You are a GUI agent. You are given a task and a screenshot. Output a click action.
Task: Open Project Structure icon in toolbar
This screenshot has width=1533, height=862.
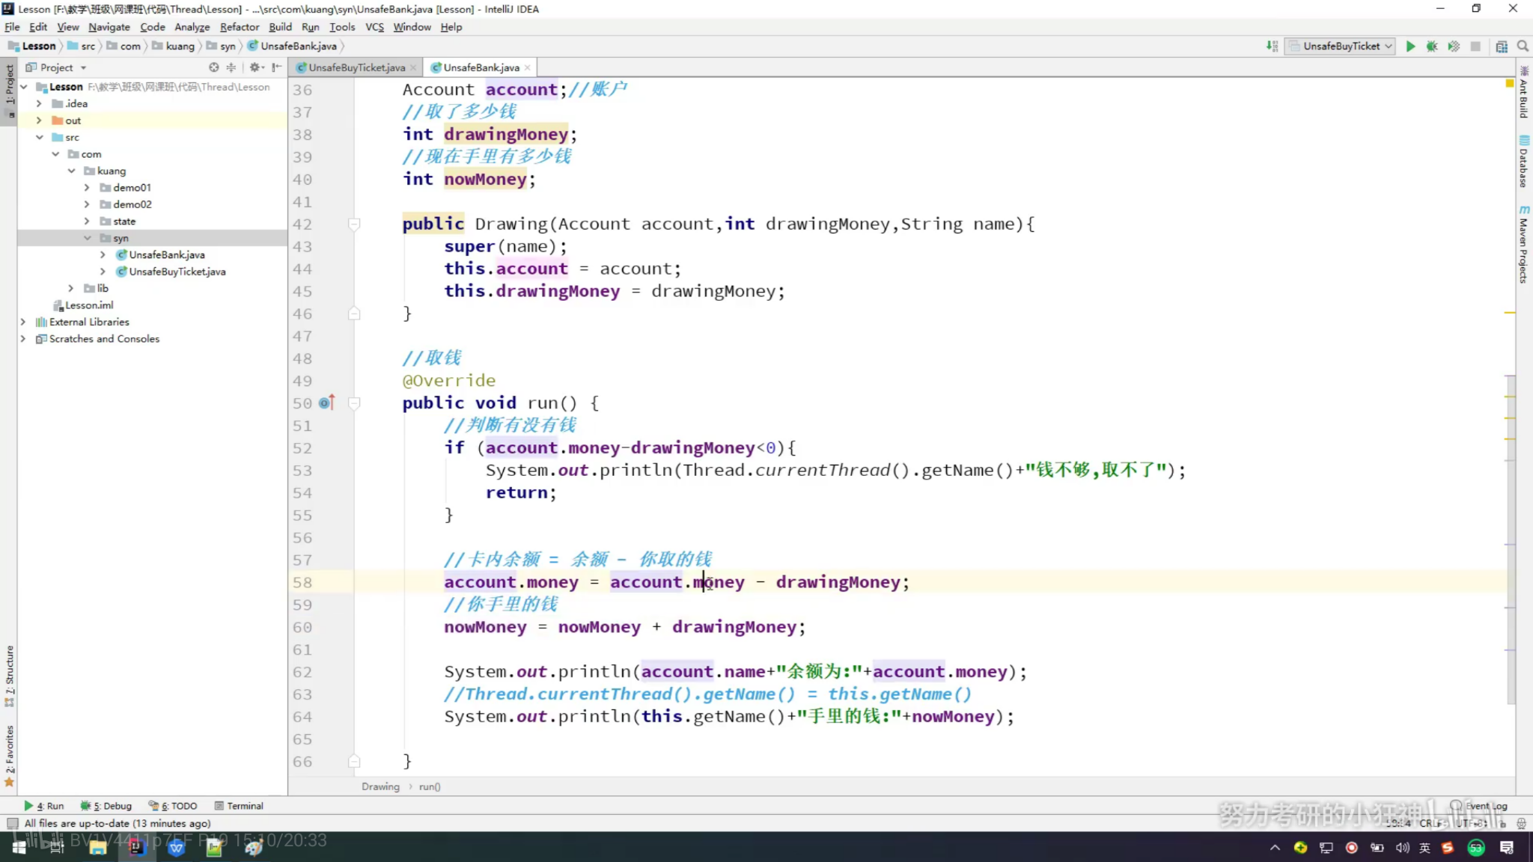[1502, 46]
